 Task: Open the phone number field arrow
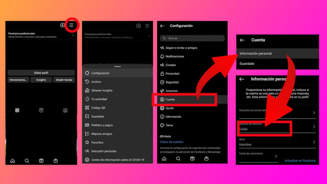pyautogui.click(x=314, y=127)
